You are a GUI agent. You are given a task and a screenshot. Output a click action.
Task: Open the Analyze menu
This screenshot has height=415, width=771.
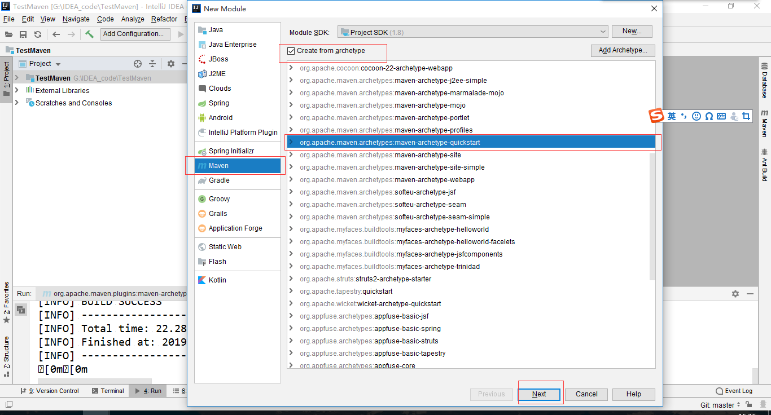[133, 19]
